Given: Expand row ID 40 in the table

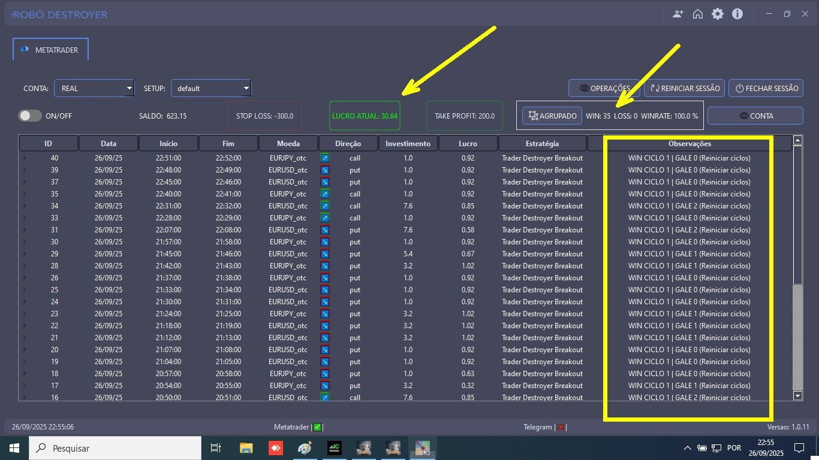Looking at the screenshot, I should [x=25, y=158].
